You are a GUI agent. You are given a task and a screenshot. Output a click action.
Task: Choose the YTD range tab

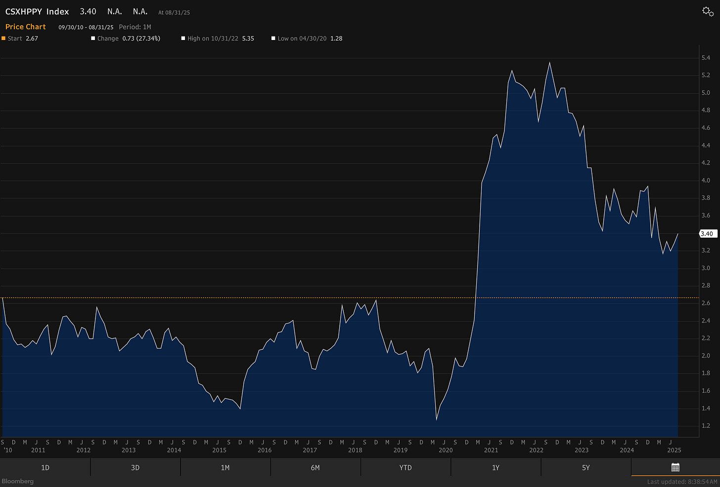(405, 467)
